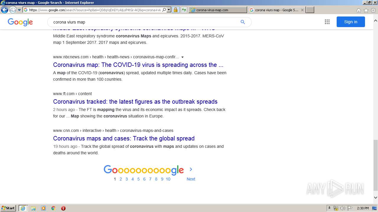The image size is (378, 212).
Task: Open the Google apps grid icon
Action: tap(327, 22)
